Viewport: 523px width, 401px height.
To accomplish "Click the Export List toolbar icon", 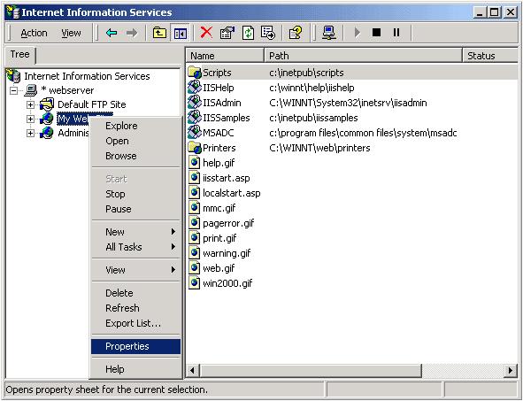I will 268,33.
